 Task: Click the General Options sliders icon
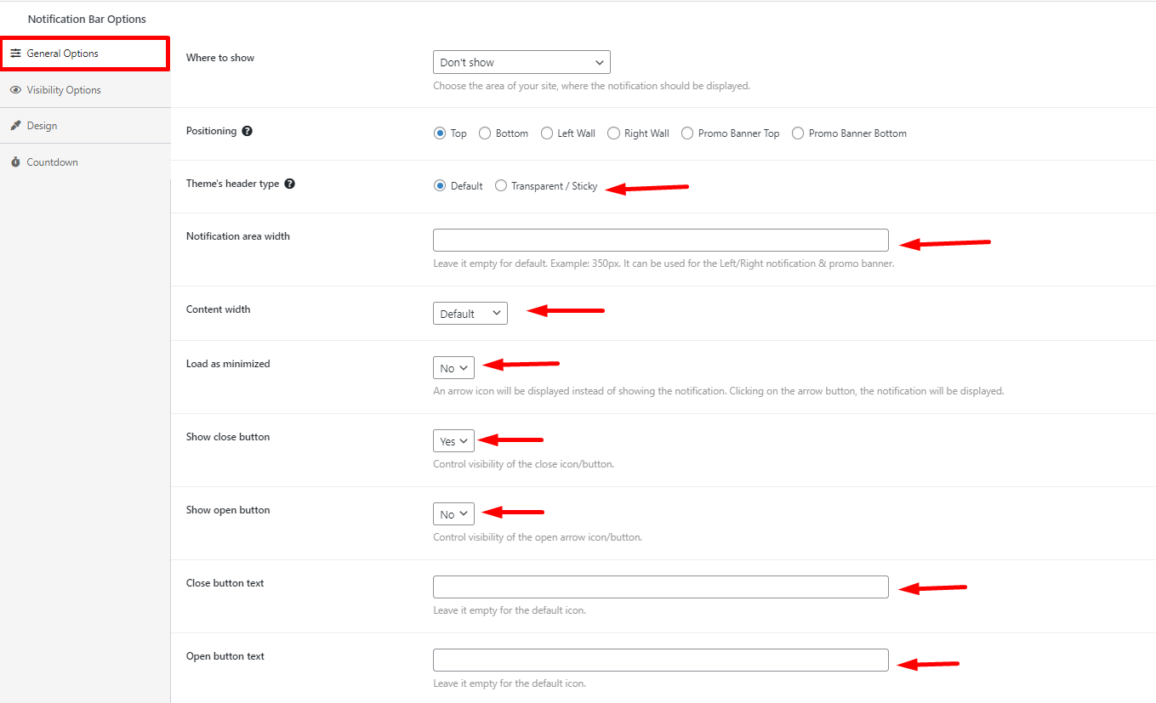(15, 54)
